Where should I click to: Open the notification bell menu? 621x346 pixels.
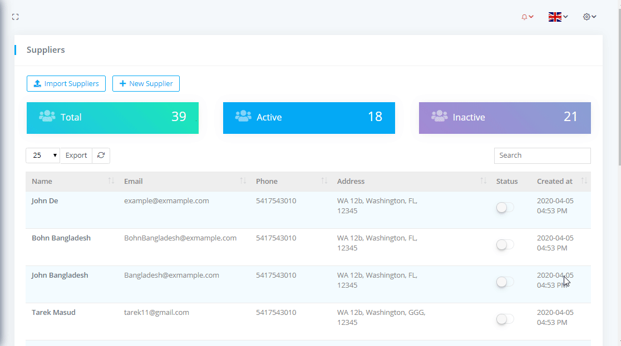pyautogui.click(x=527, y=17)
